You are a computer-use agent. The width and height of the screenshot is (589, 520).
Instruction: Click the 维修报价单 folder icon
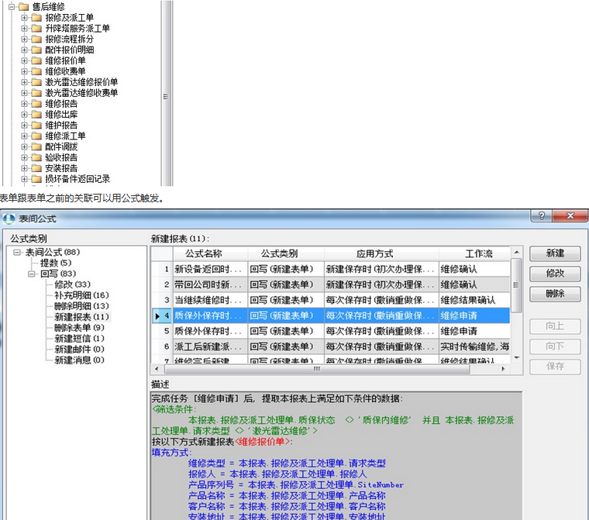click(x=36, y=60)
